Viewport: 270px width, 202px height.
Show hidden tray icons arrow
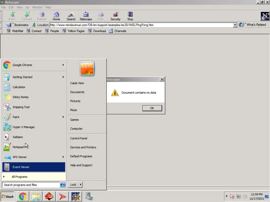coord(226,196)
